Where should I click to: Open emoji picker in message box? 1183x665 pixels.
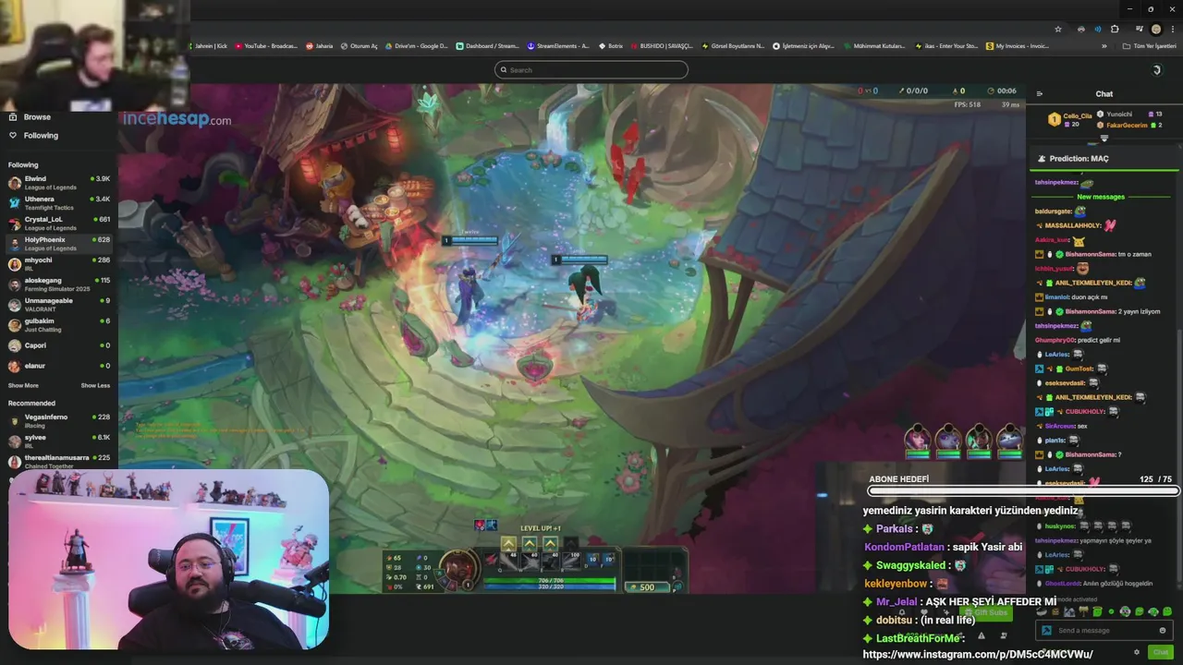coord(1163,630)
